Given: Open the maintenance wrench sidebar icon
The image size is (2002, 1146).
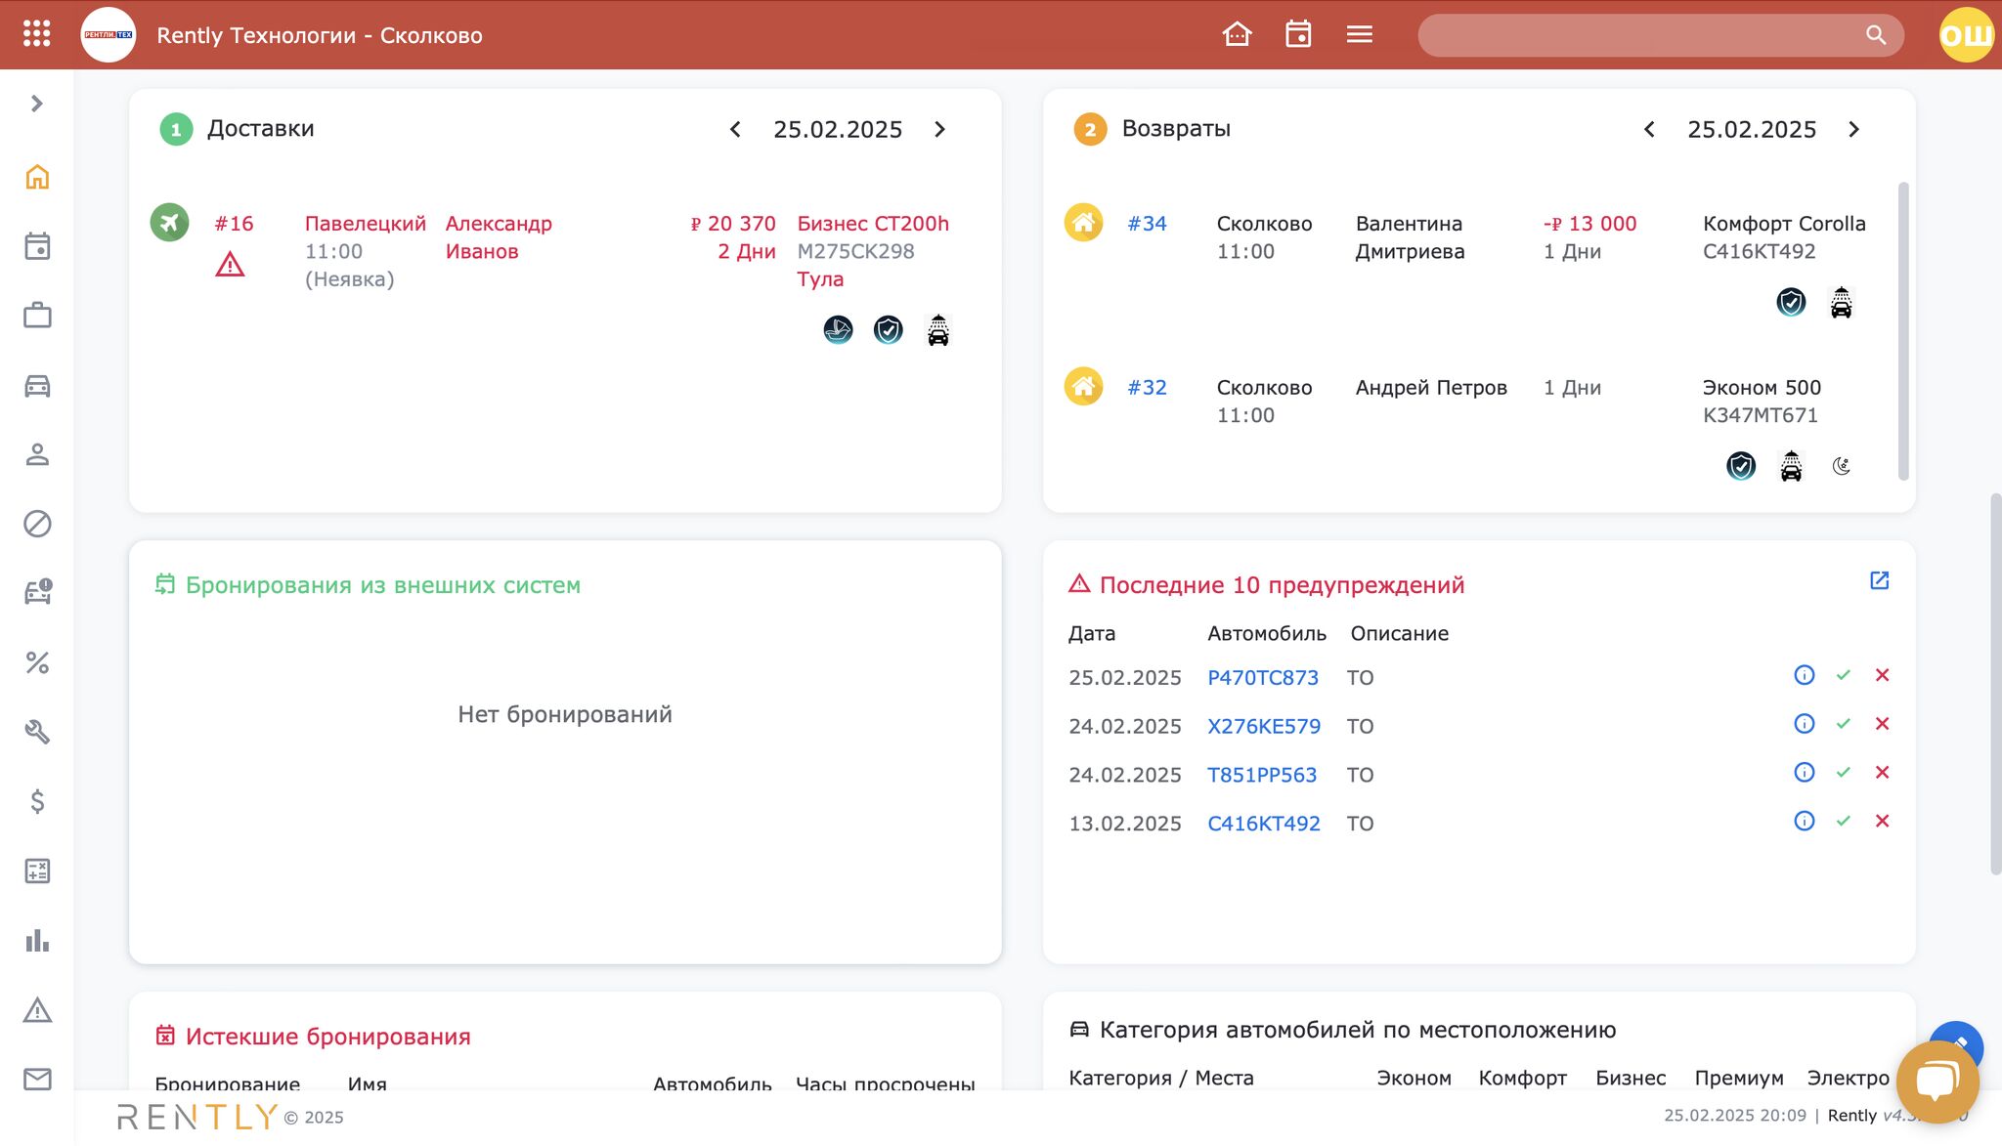Looking at the screenshot, I should (x=37, y=732).
